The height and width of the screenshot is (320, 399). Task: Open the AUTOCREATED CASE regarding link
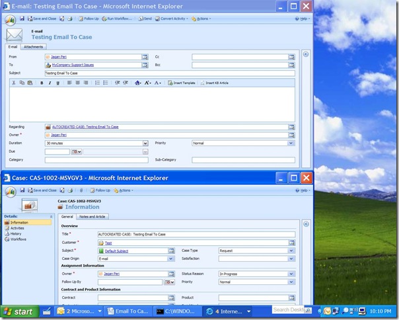(x=85, y=126)
